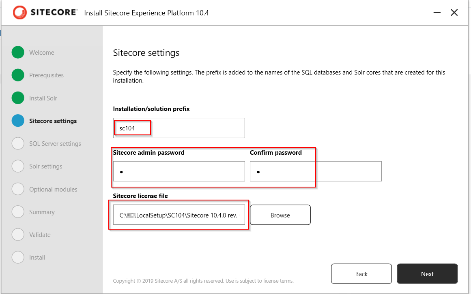The height and width of the screenshot is (294, 471).
Task: Go to Install step label
Action: [x=37, y=258]
